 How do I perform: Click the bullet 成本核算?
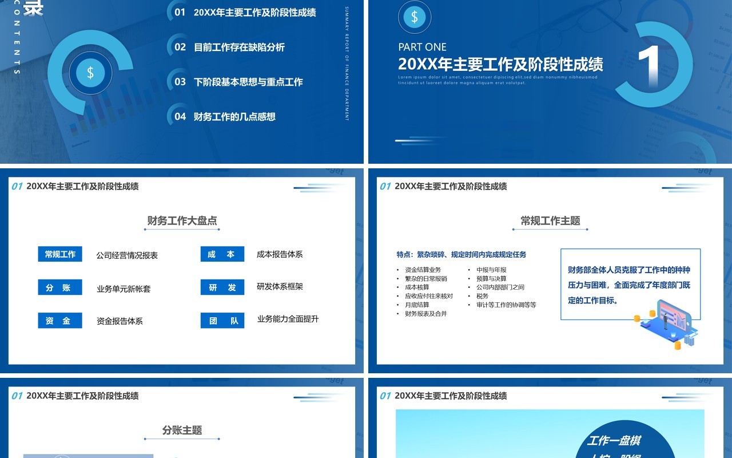pos(417,287)
